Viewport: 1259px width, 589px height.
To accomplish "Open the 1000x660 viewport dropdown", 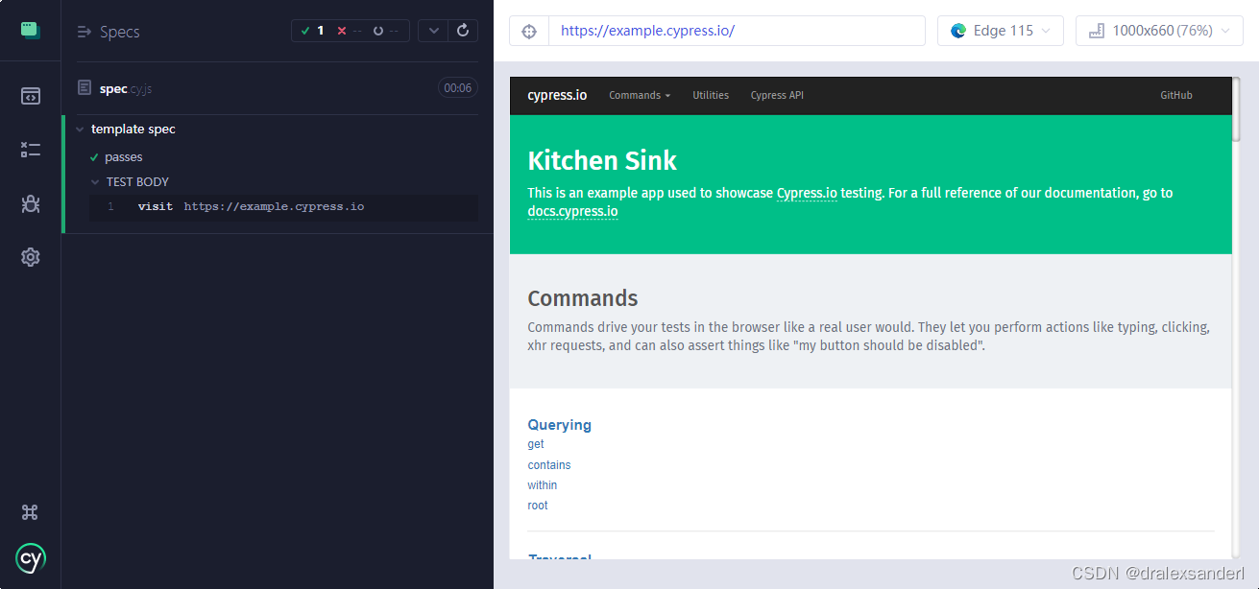I will [1159, 31].
